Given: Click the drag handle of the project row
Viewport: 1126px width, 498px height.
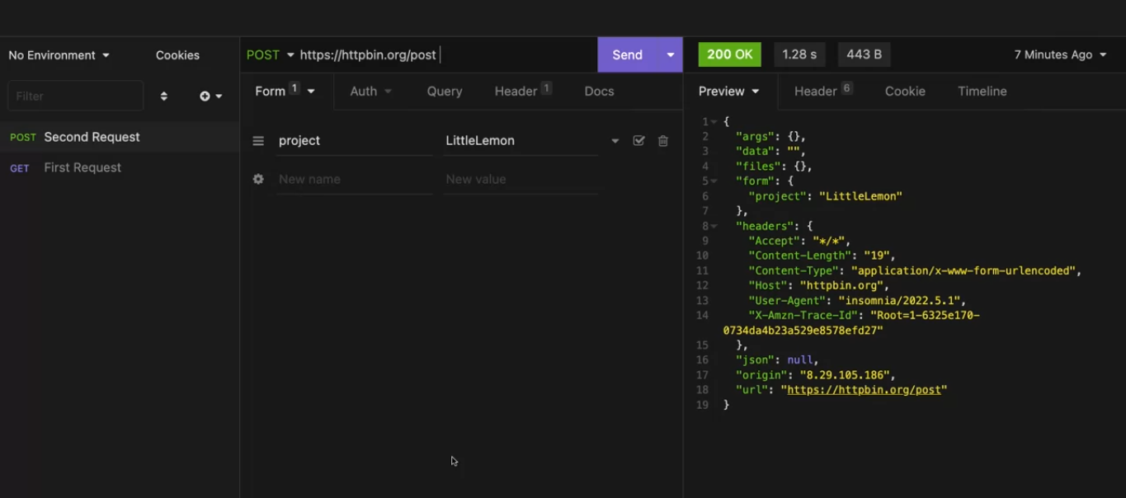Looking at the screenshot, I should click(x=258, y=141).
